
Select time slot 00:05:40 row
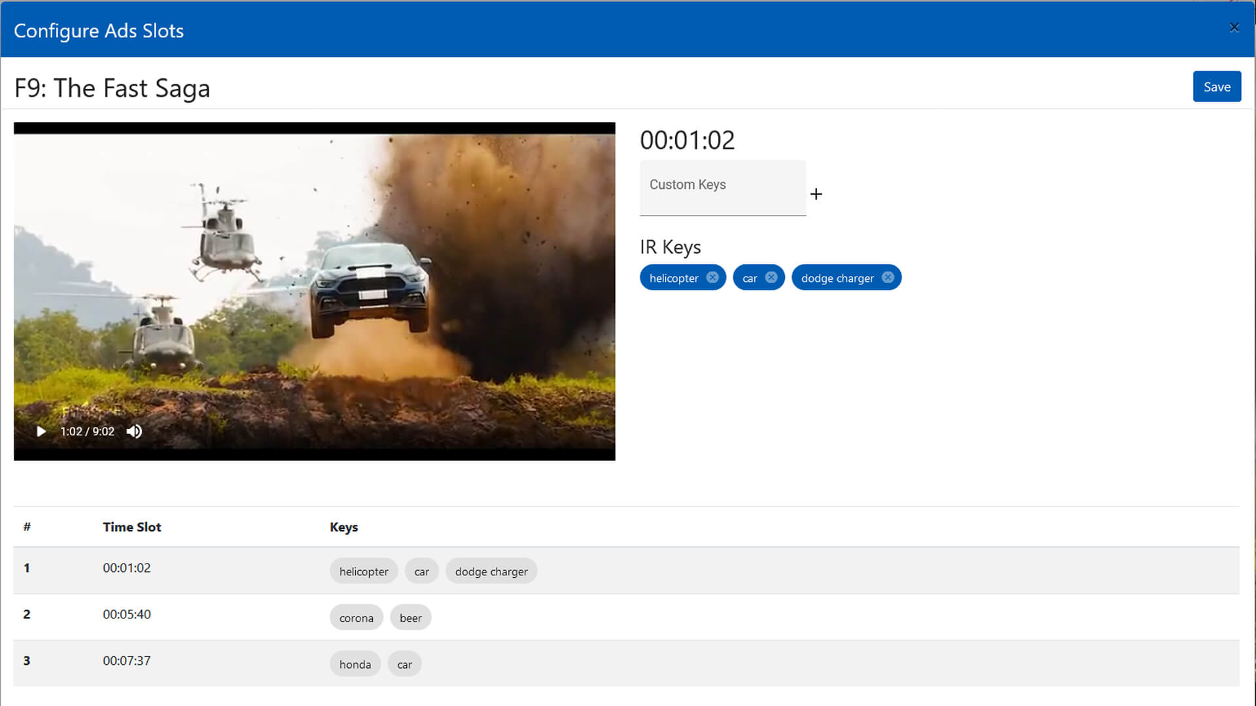point(626,617)
